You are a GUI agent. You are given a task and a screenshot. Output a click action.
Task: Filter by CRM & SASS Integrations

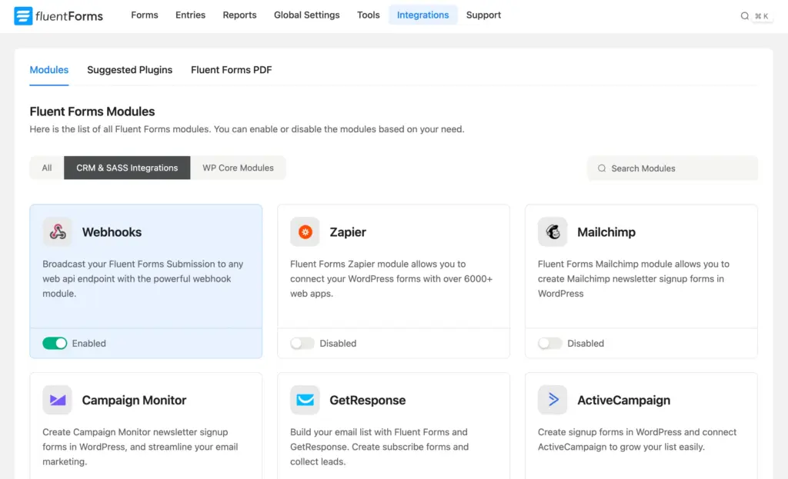pos(127,168)
